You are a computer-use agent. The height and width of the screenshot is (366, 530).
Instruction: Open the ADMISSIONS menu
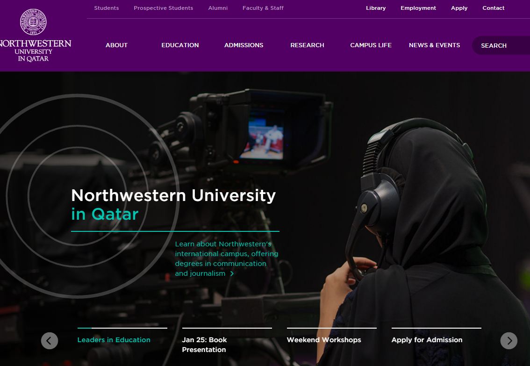click(244, 45)
